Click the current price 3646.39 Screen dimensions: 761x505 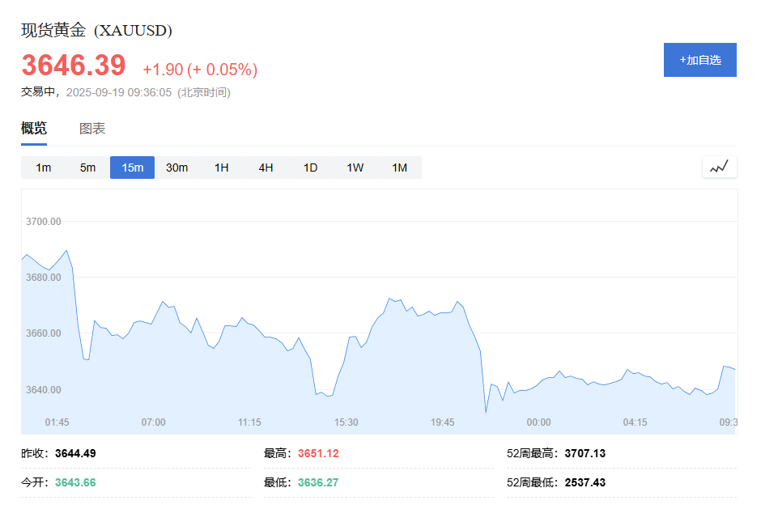coord(74,66)
